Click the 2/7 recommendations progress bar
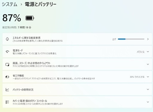This screenshot has height=112, width=153. point(131,39)
